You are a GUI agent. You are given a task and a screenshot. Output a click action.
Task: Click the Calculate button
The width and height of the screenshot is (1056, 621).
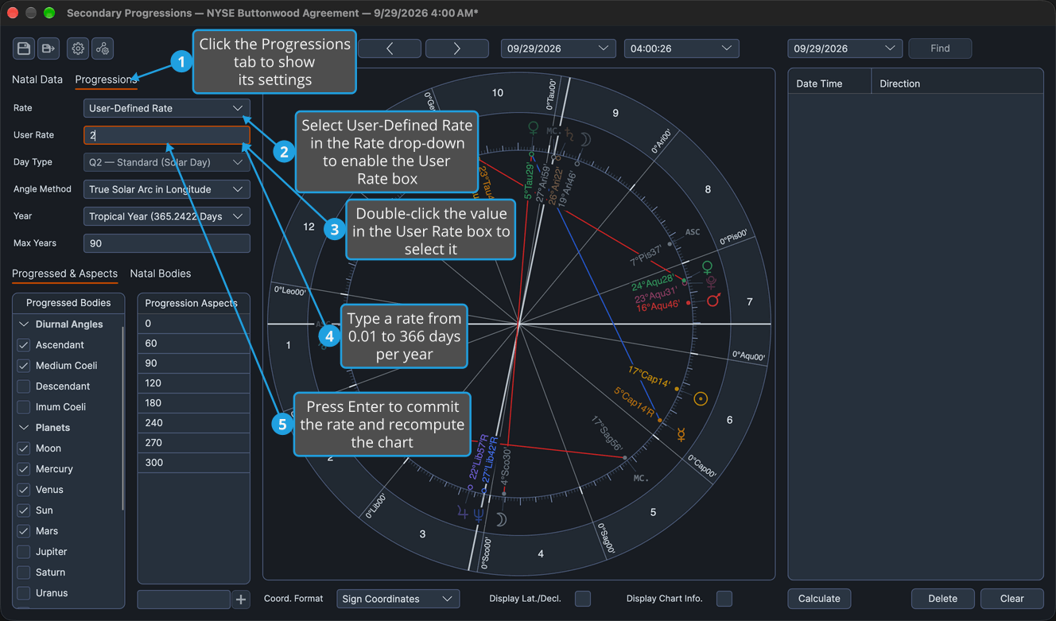pyautogui.click(x=819, y=599)
